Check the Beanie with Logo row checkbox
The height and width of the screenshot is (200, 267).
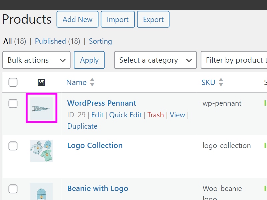click(13, 189)
